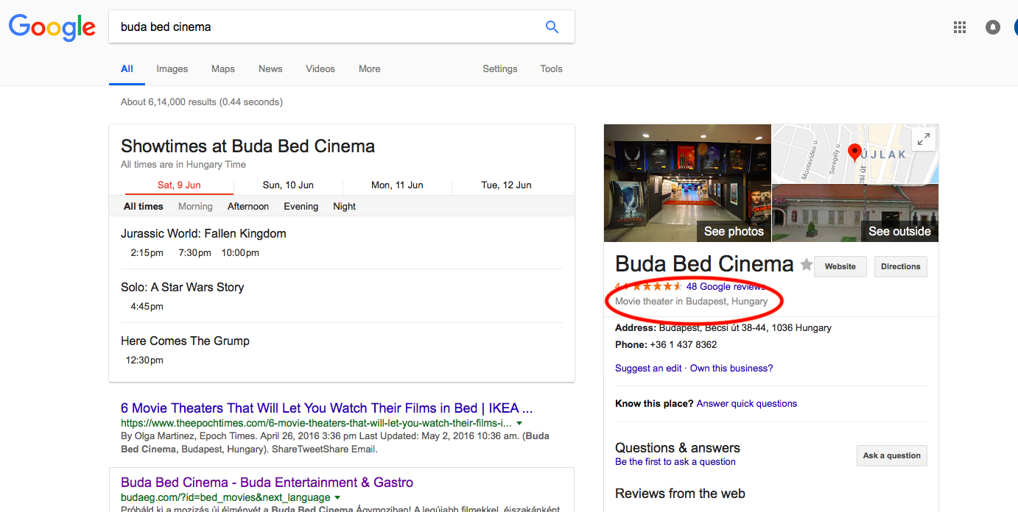The width and height of the screenshot is (1018, 512).
Task: Switch to the News tab
Action: [270, 68]
